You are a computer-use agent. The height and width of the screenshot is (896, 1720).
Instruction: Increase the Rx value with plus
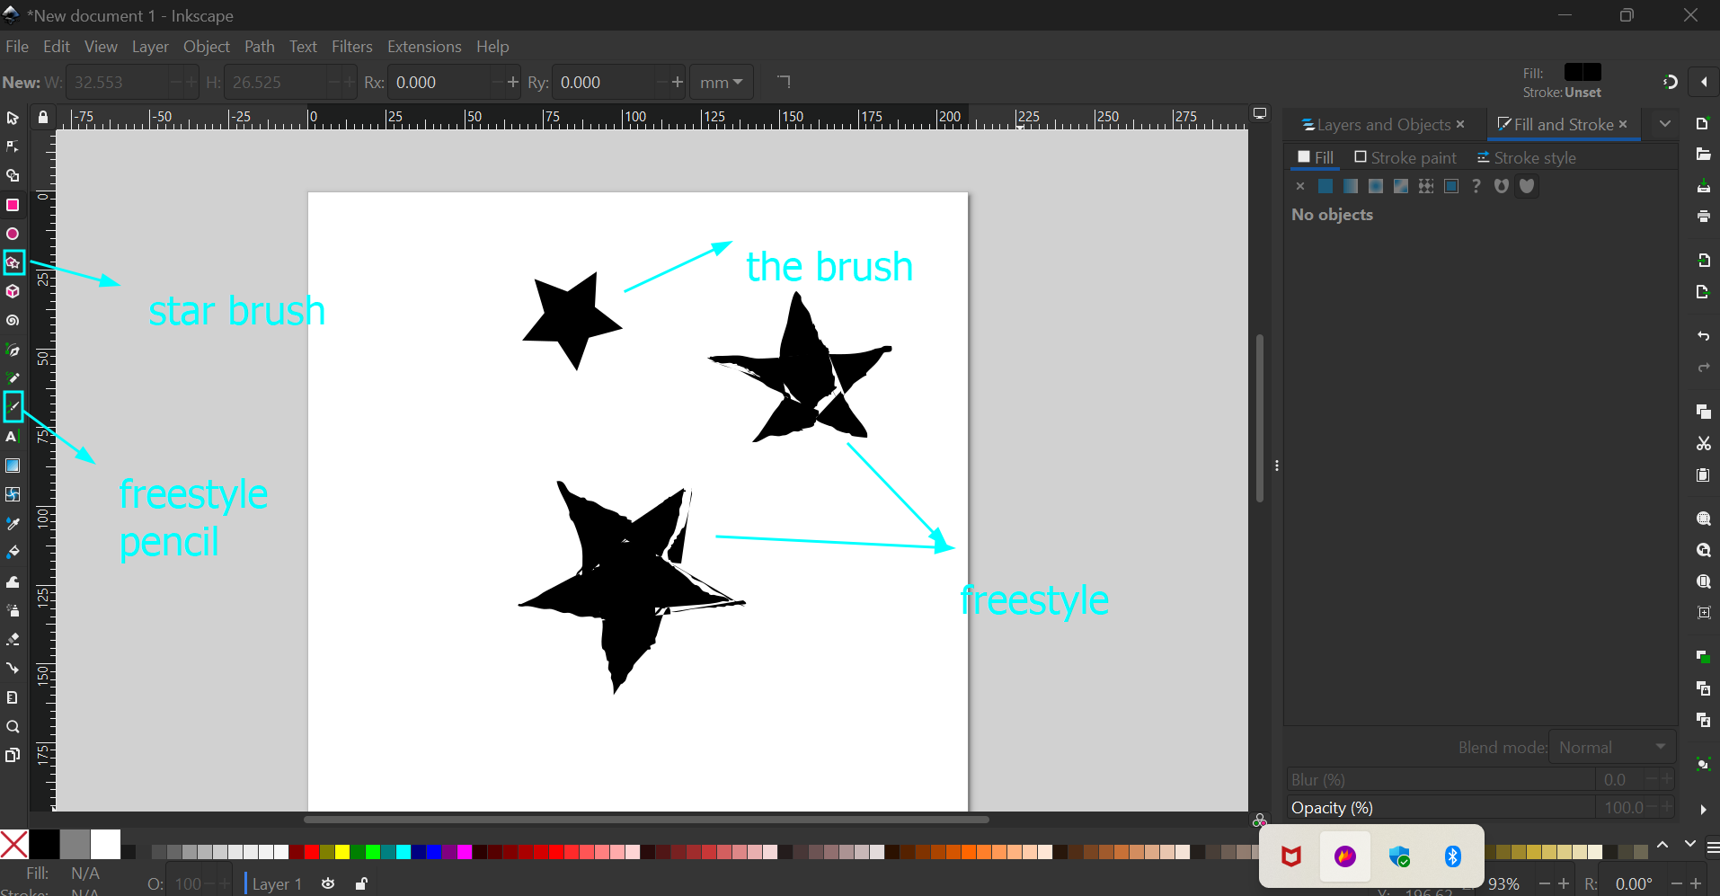[x=513, y=83]
